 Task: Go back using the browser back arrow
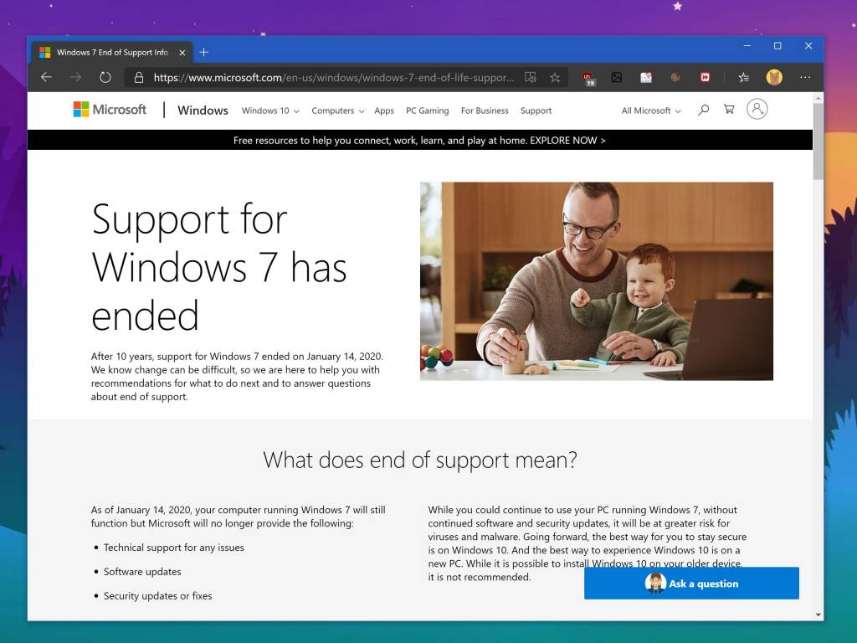coord(47,77)
